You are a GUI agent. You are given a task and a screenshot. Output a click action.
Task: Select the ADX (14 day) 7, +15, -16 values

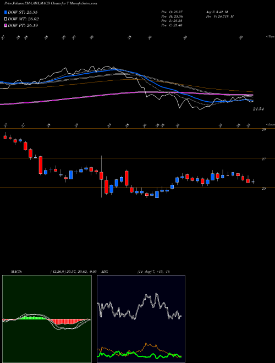pyautogui.click(x=154, y=272)
